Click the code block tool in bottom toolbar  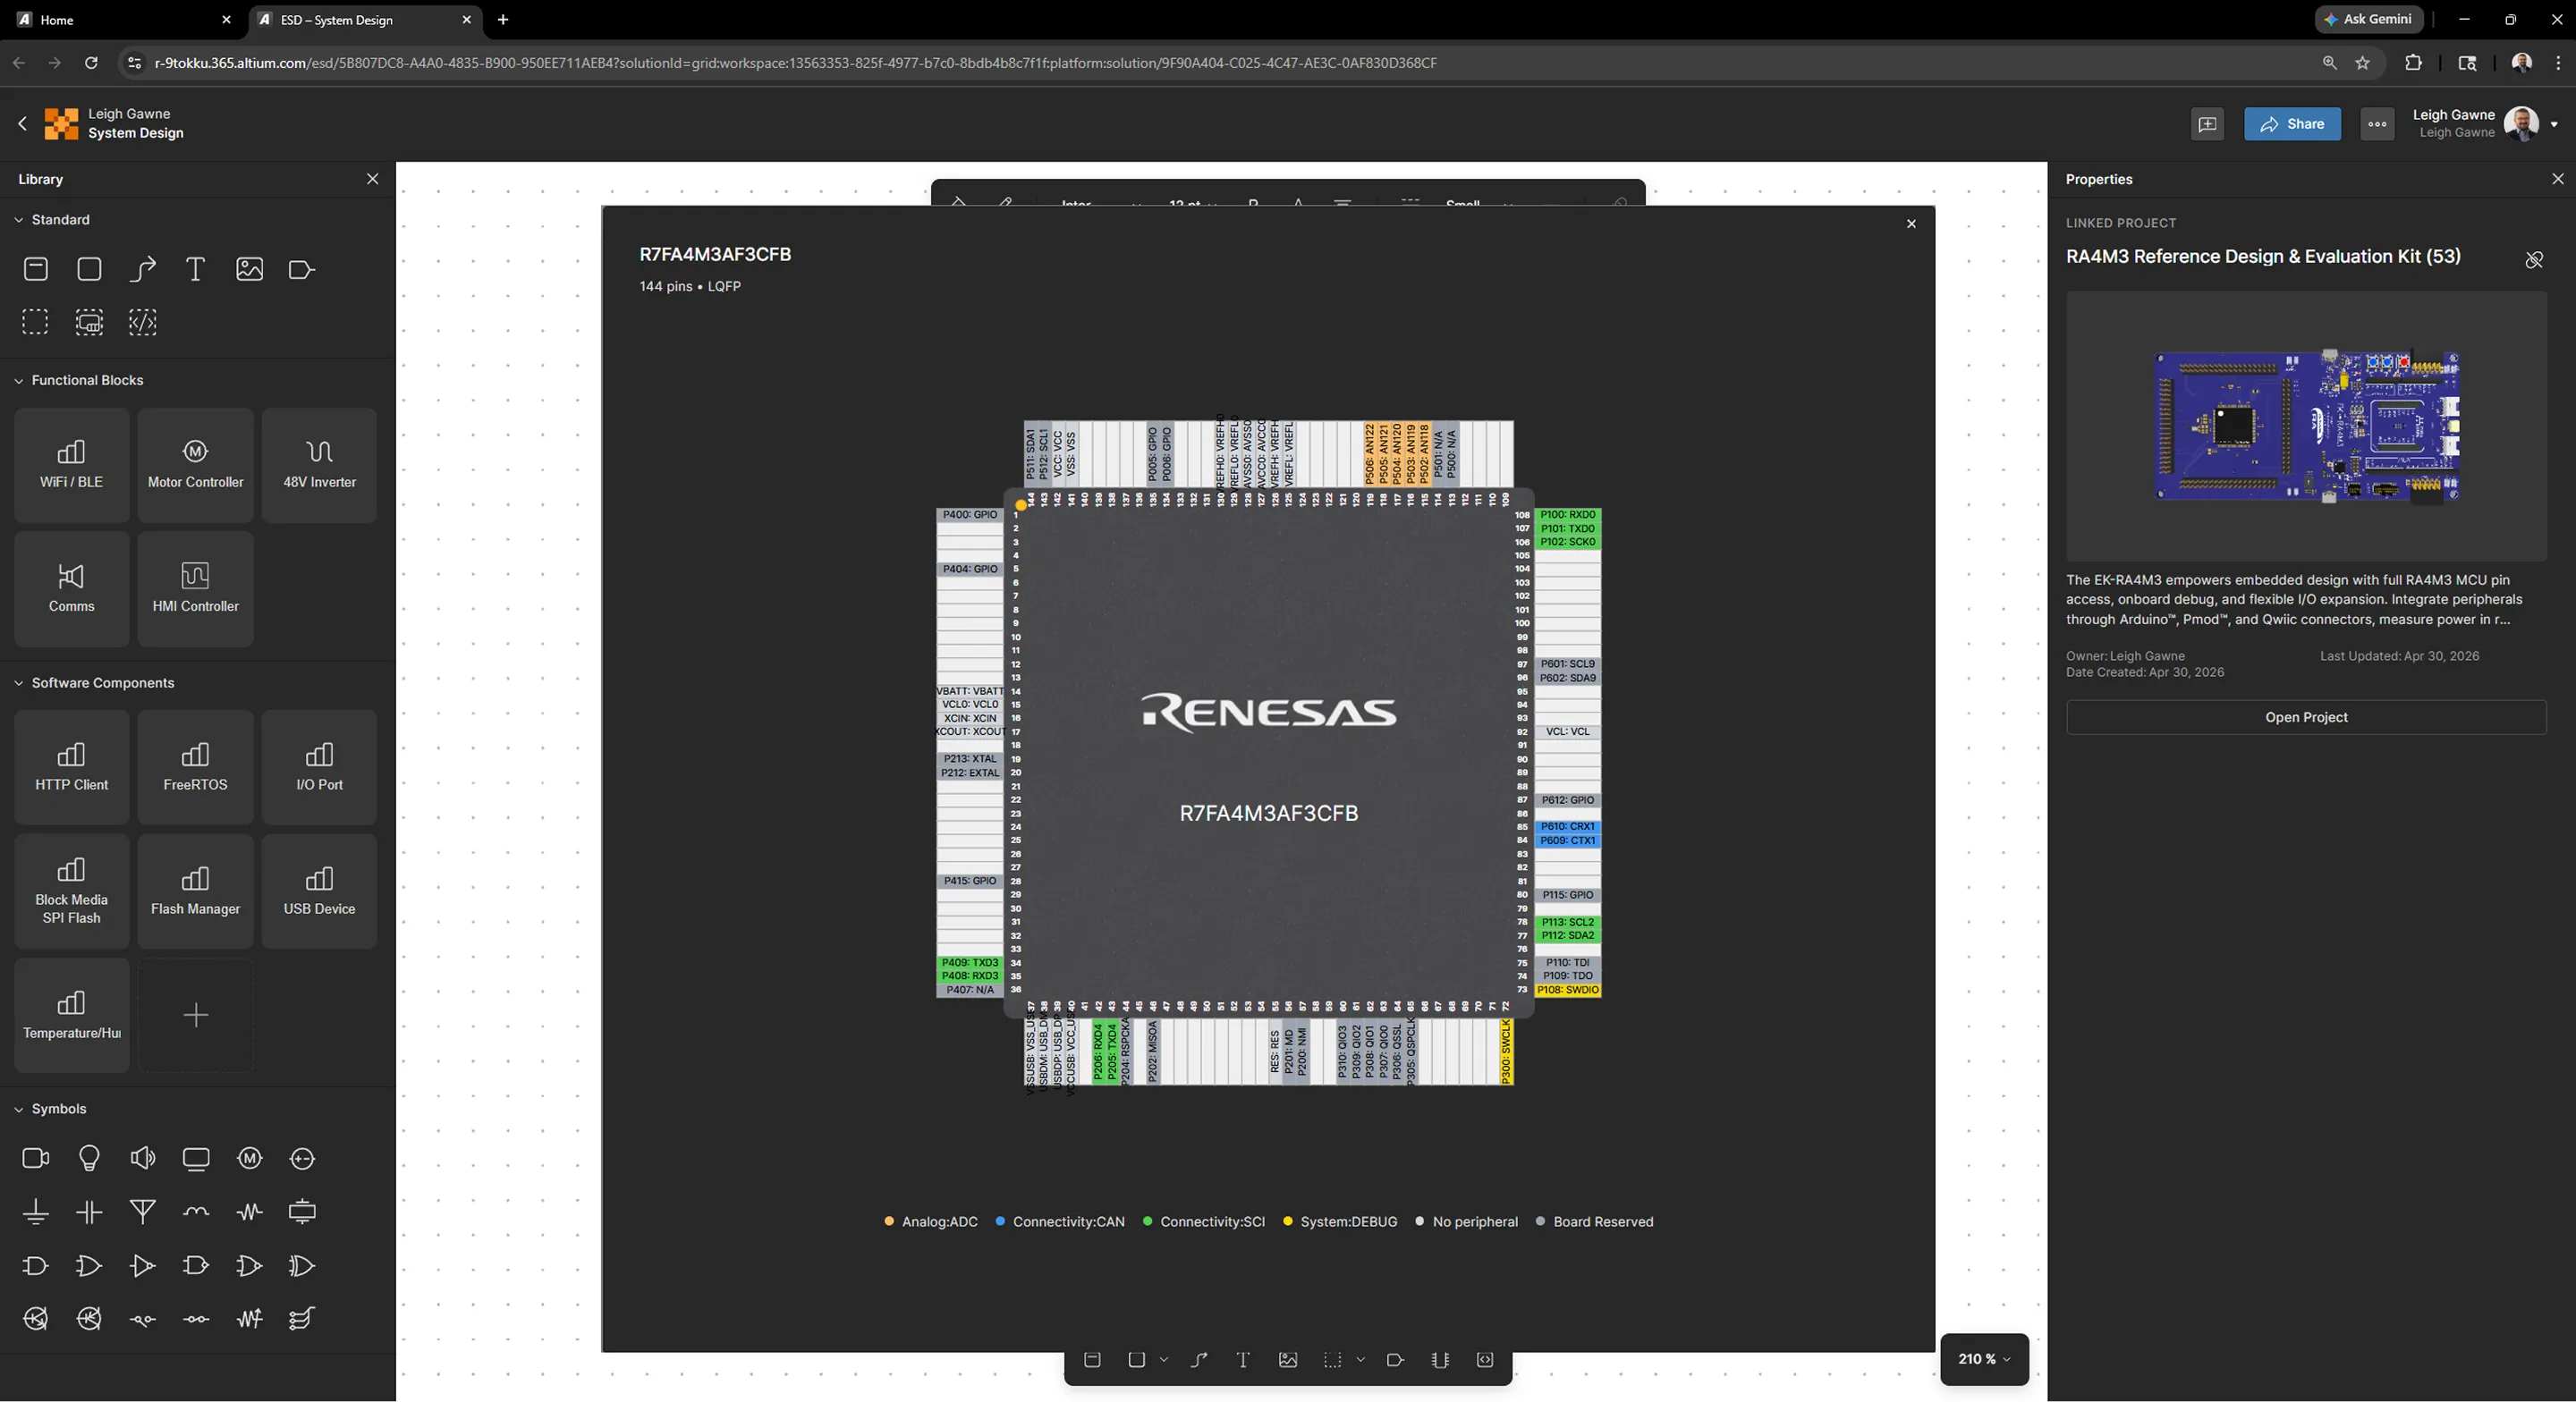[1485, 1360]
